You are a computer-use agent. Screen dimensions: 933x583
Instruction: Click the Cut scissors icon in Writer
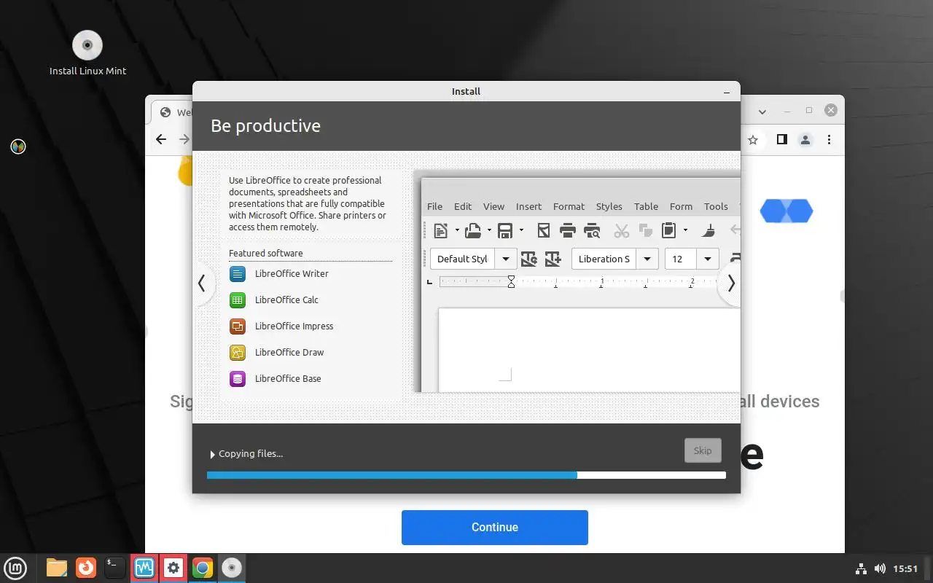pos(622,231)
